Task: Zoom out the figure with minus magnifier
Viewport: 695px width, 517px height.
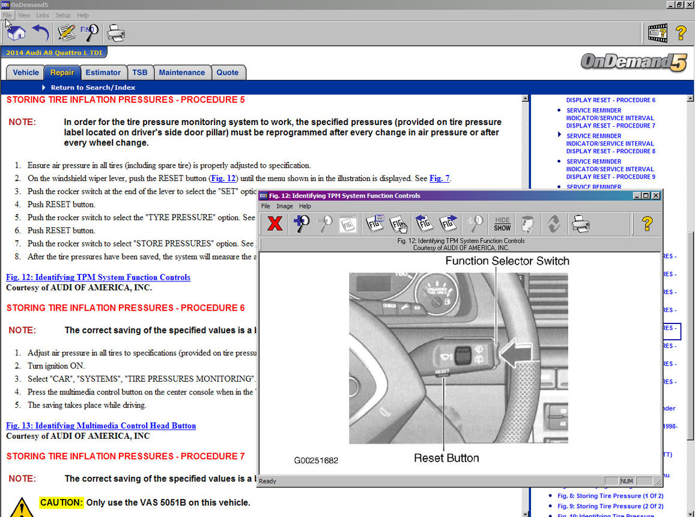Action: click(x=326, y=224)
